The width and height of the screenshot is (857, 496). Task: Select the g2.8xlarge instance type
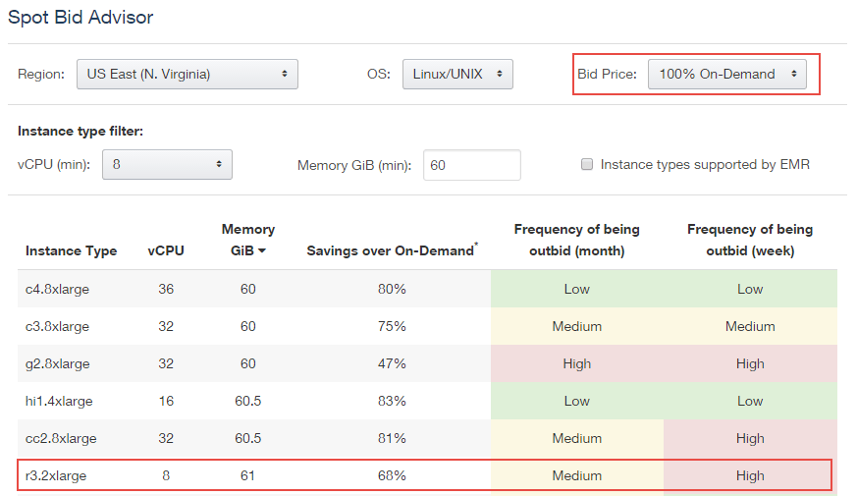point(57,363)
